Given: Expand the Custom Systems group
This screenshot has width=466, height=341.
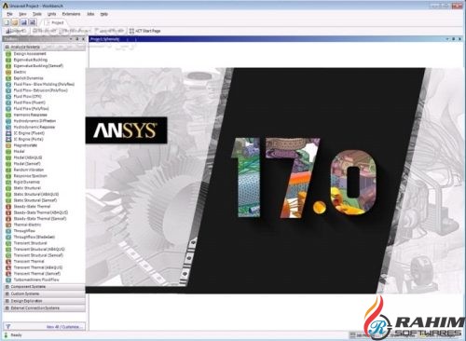Looking at the screenshot, I should [x=7, y=293].
